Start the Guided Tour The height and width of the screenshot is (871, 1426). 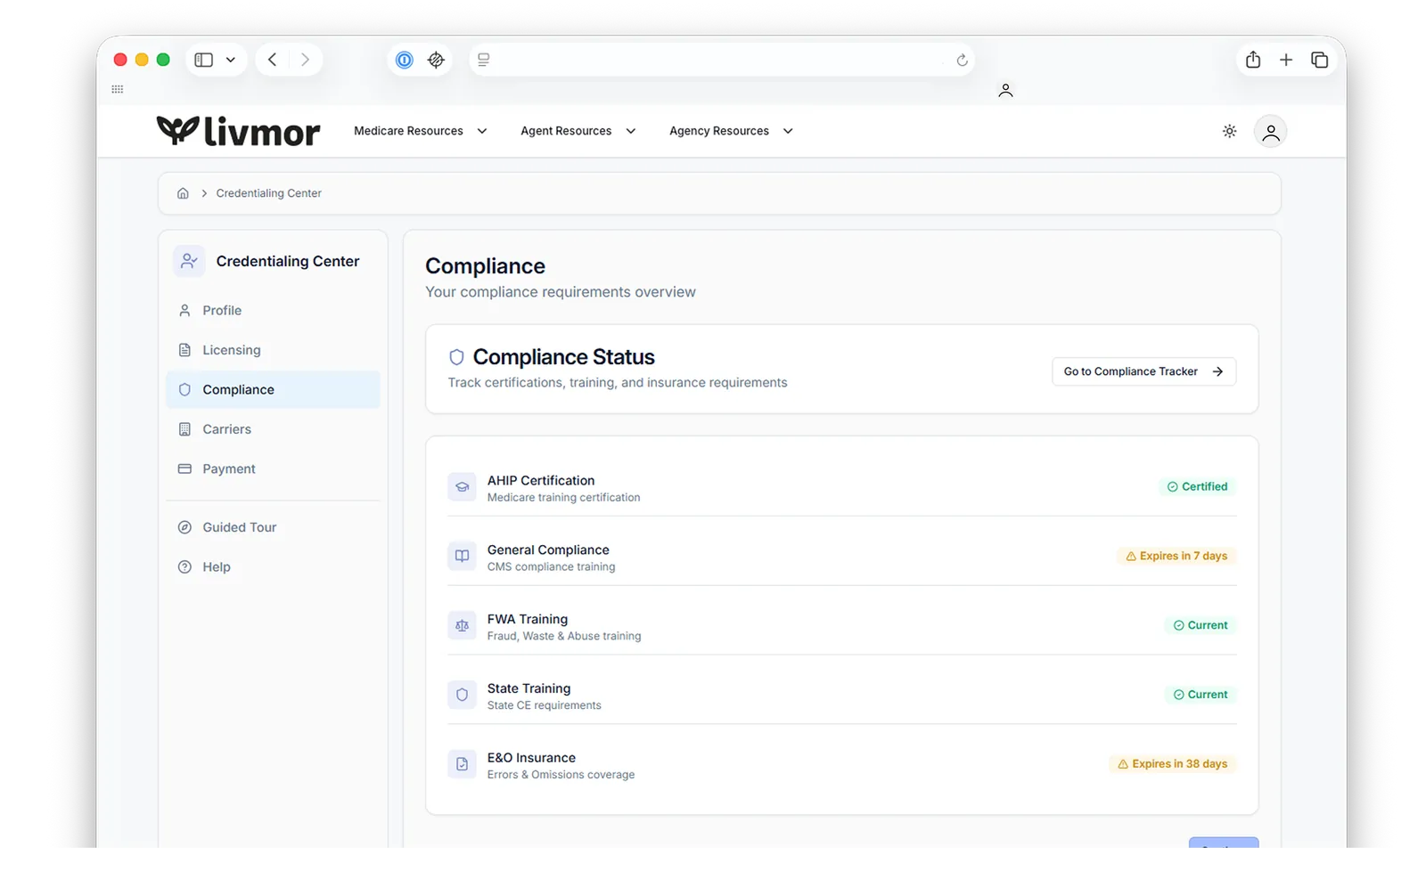tap(273, 527)
